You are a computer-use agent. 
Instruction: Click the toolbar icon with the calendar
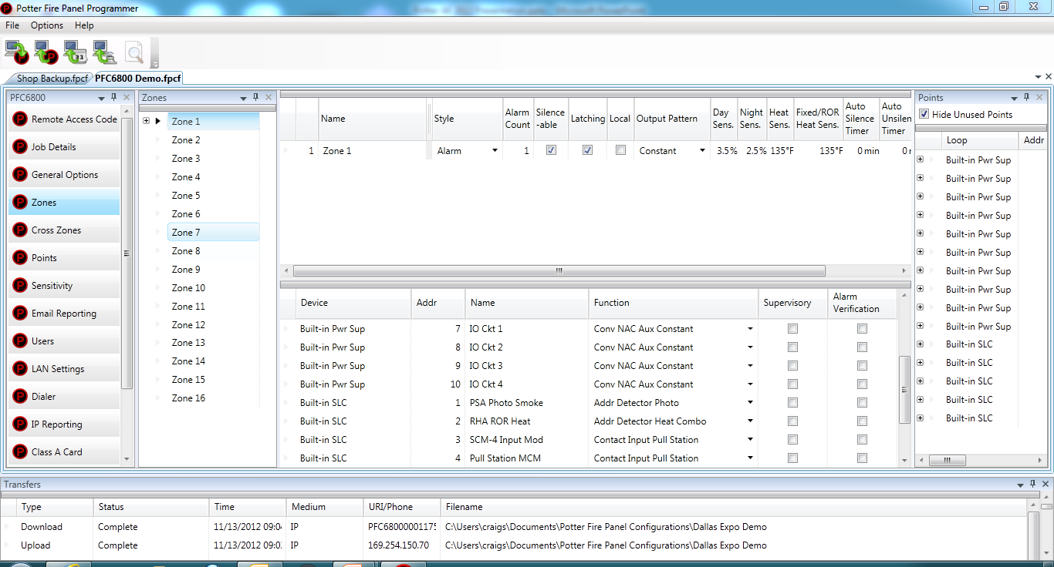pyautogui.click(x=76, y=52)
